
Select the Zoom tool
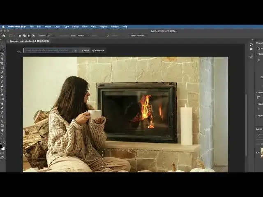click(2, 135)
